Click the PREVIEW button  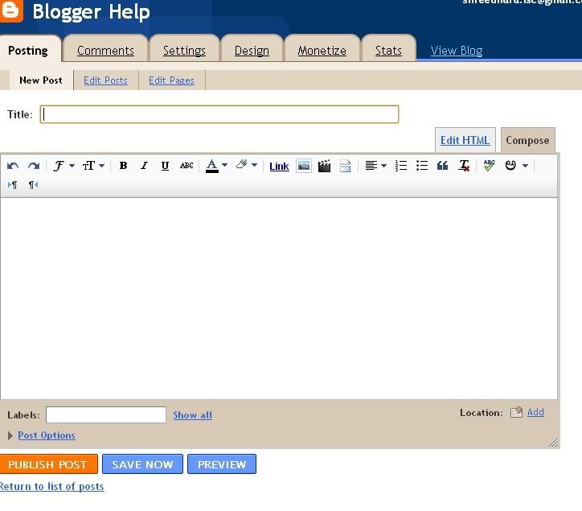222,464
